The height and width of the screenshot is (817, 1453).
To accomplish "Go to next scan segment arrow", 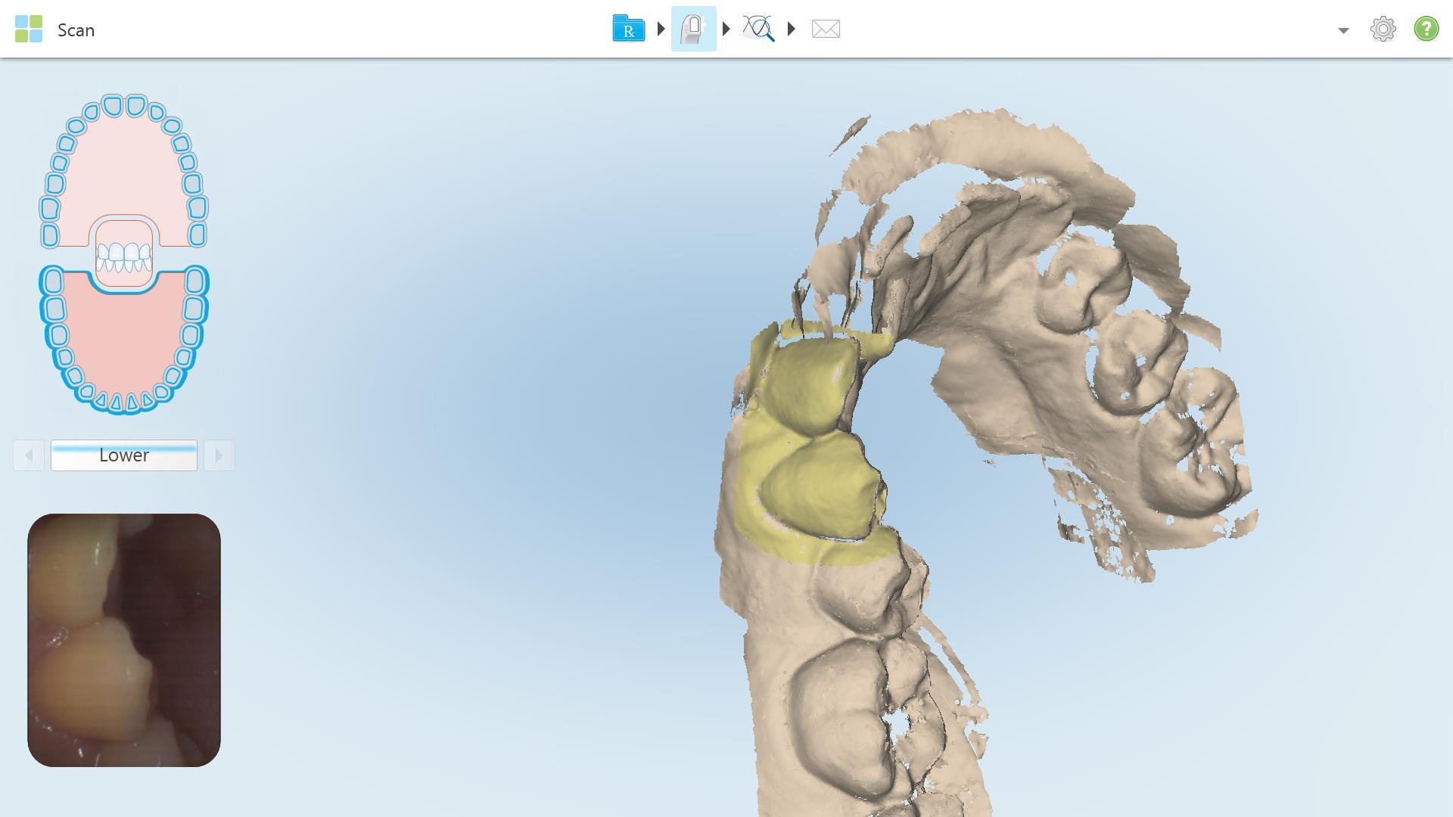I will pyautogui.click(x=219, y=455).
